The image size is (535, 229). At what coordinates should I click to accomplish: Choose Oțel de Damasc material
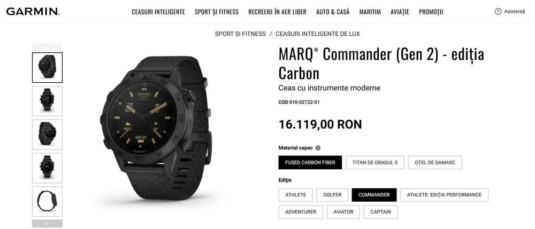point(434,163)
